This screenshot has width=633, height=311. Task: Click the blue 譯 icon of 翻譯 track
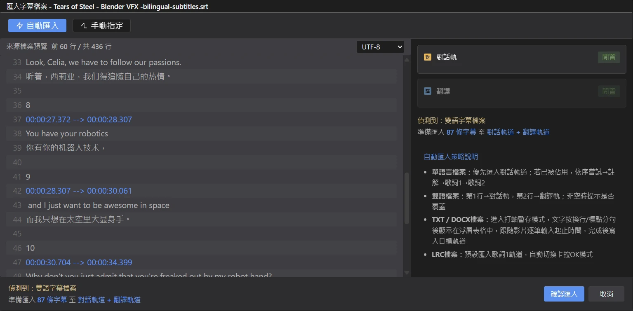click(x=428, y=91)
